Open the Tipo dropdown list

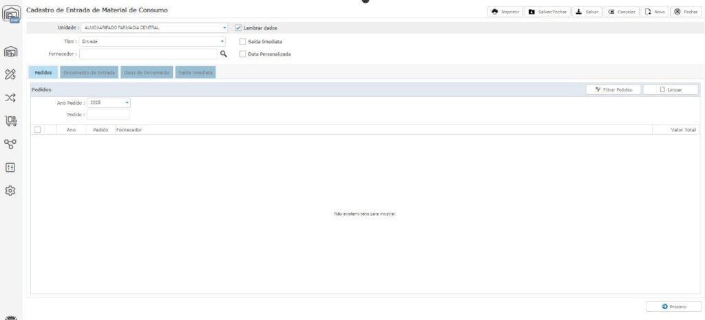click(x=222, y=41)
